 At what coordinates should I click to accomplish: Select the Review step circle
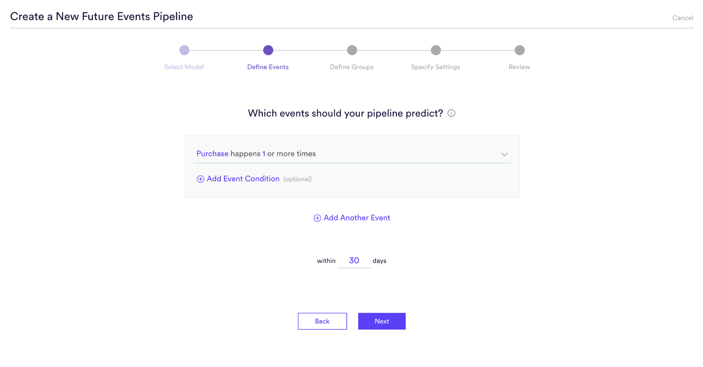click(x=519, y=50)
